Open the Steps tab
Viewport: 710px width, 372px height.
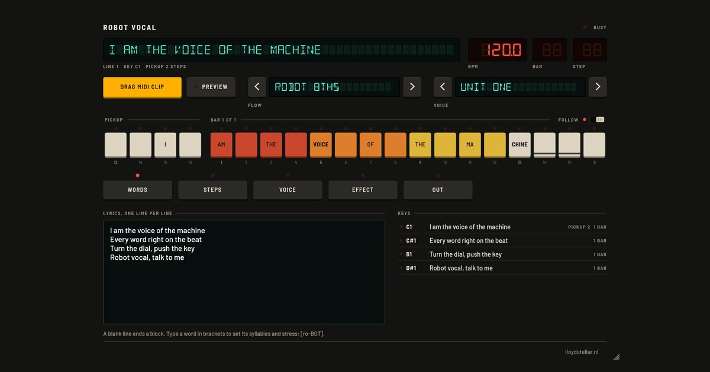(x=212, y=190)
